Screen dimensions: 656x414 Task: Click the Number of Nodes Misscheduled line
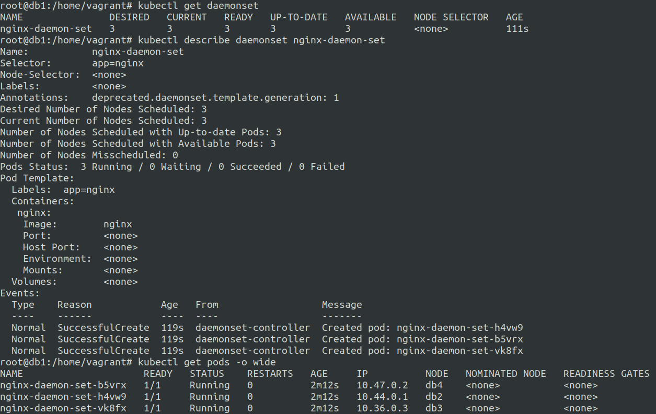(x=89, y=155)
